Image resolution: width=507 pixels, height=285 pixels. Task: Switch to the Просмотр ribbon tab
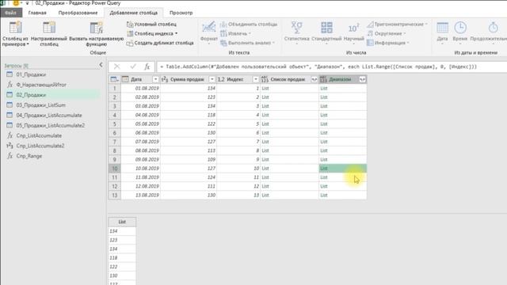pos(181,13)
